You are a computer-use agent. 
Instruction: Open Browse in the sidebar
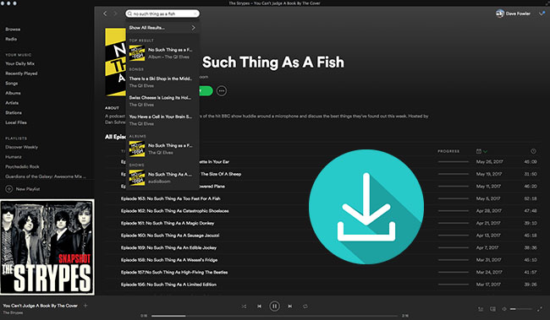13,29
